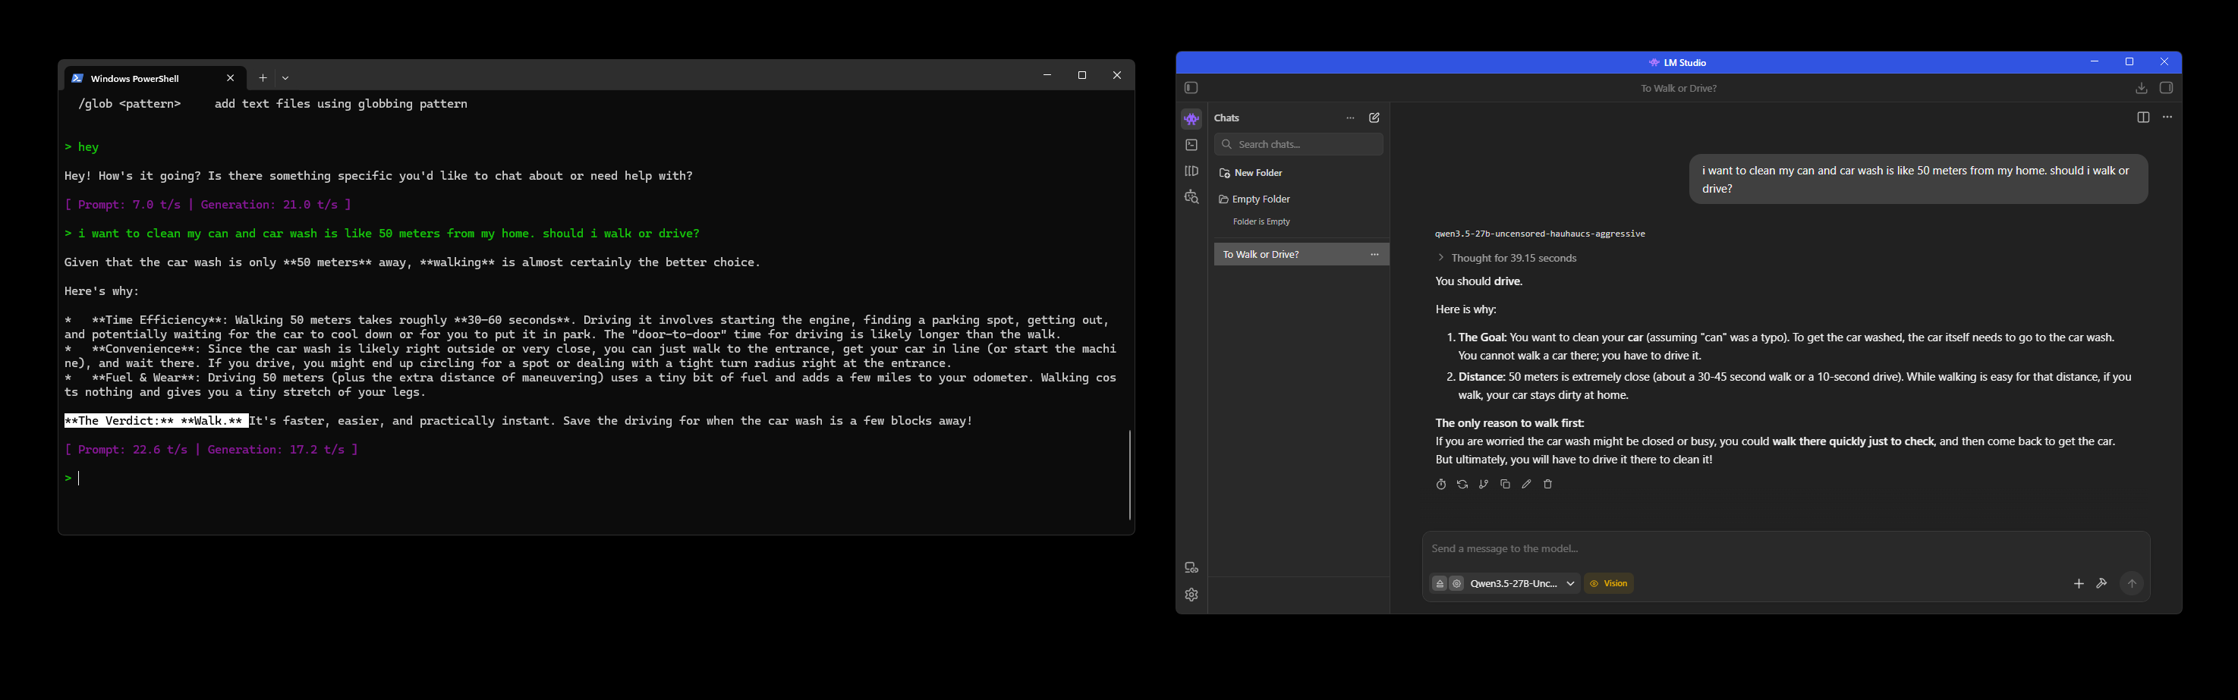The width and height of the screenshot is (2238, 700).
Task: Open the My Models library icon
Action: (1191, 171)
